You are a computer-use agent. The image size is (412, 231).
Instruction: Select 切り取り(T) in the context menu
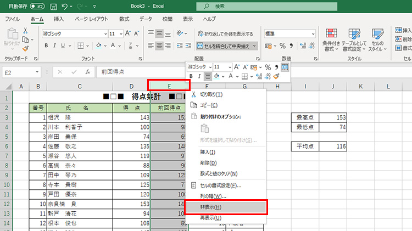coord(211,95)
